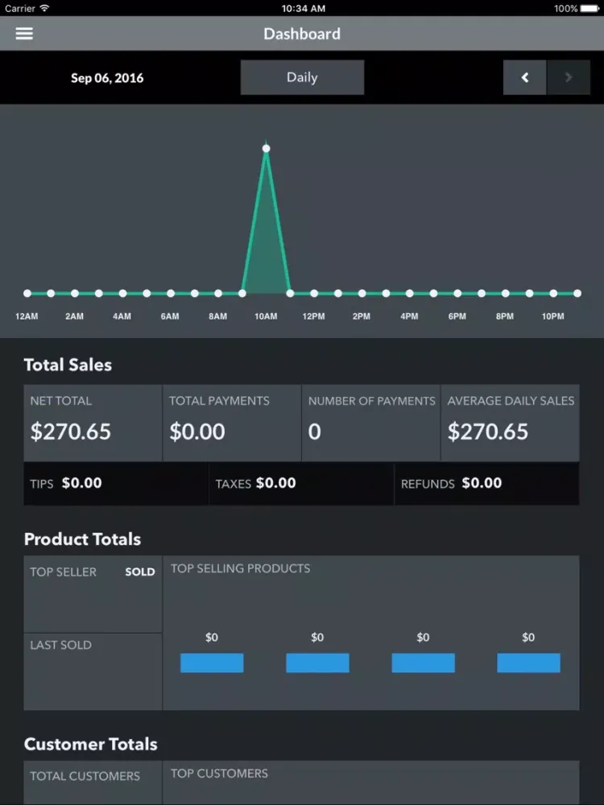Open the hamburger menu
Screen dimensions: 604x805
tap(24, 34)
